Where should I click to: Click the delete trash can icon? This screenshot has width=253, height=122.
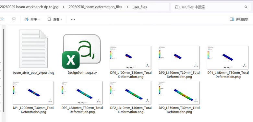tap(14, 19)
